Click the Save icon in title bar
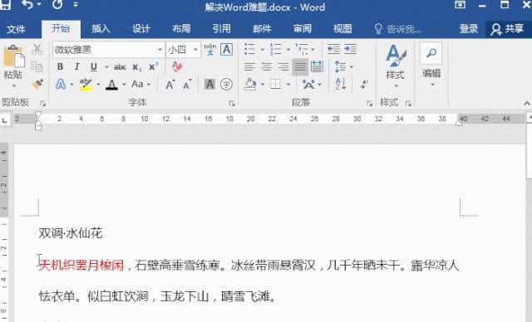532x322 pixels. (x=6, y=4)
